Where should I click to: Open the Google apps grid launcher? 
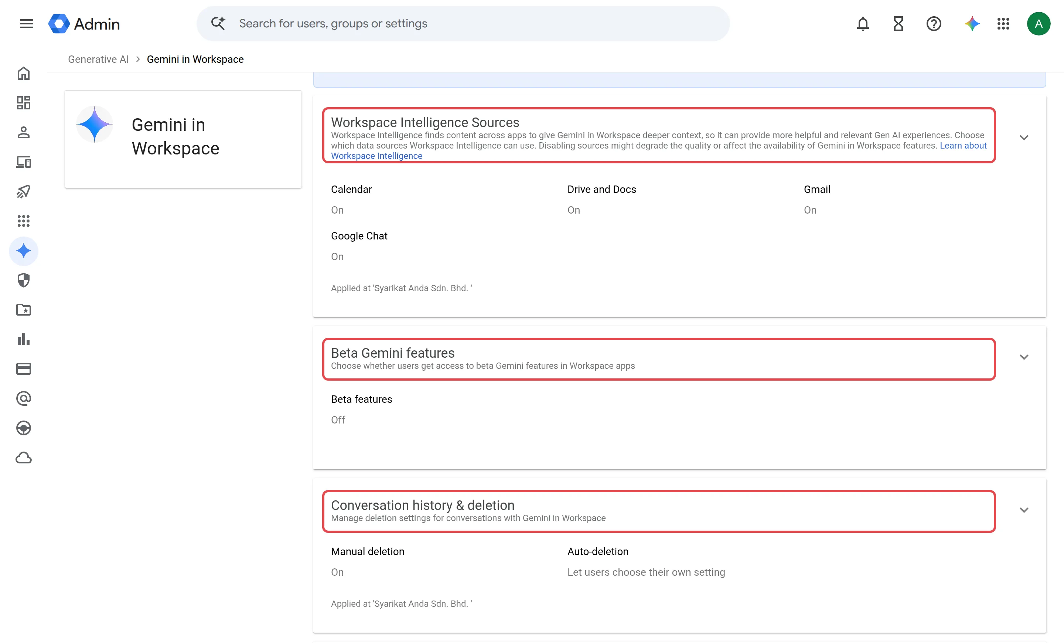[1003, 24]
